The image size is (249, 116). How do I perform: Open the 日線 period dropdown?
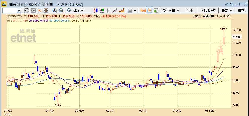[78, 11]
